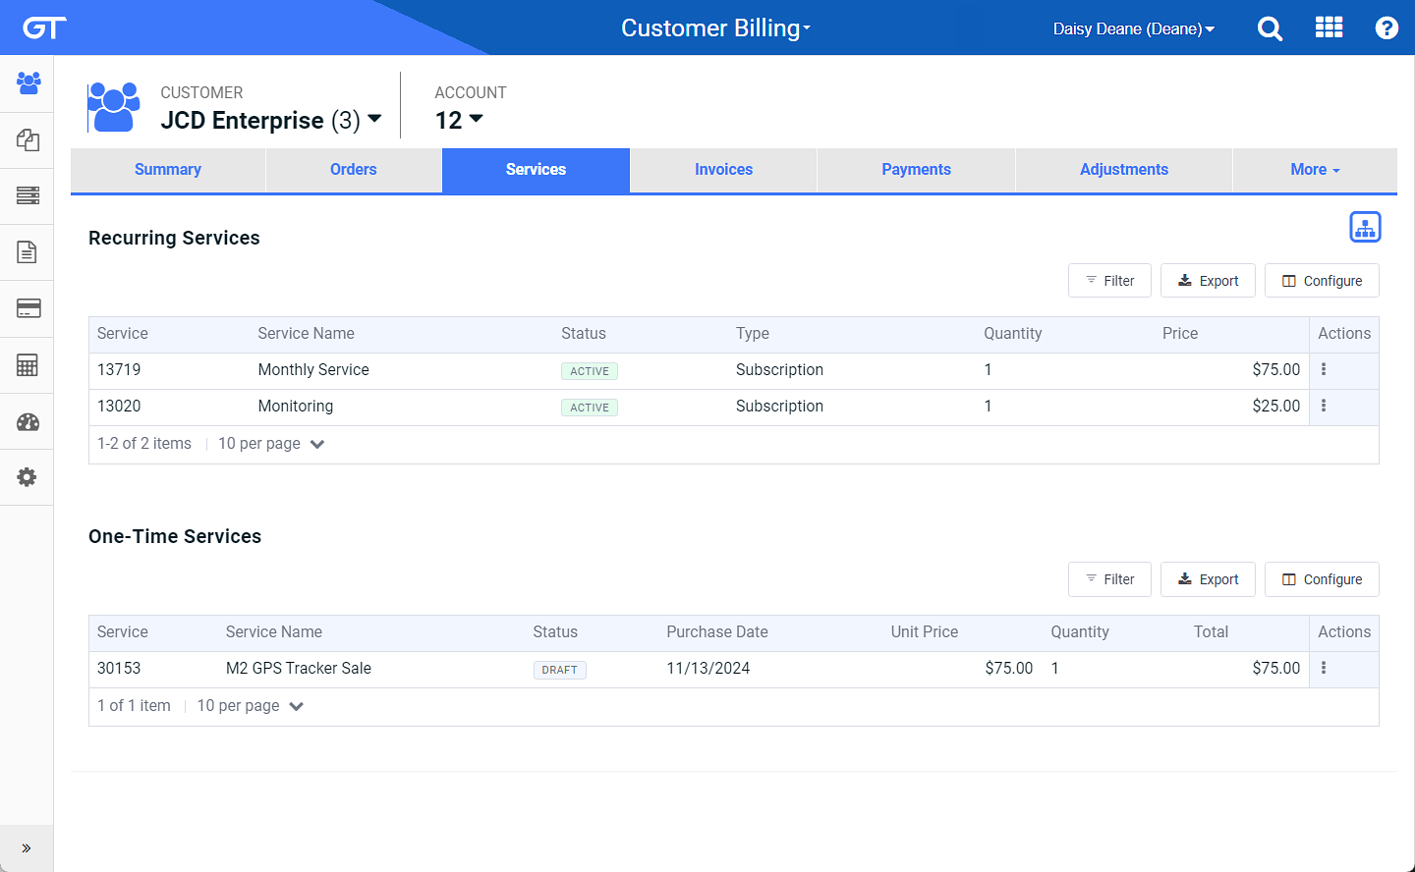Click ACTIVE status badge for Monitoring

pos(590,408)
